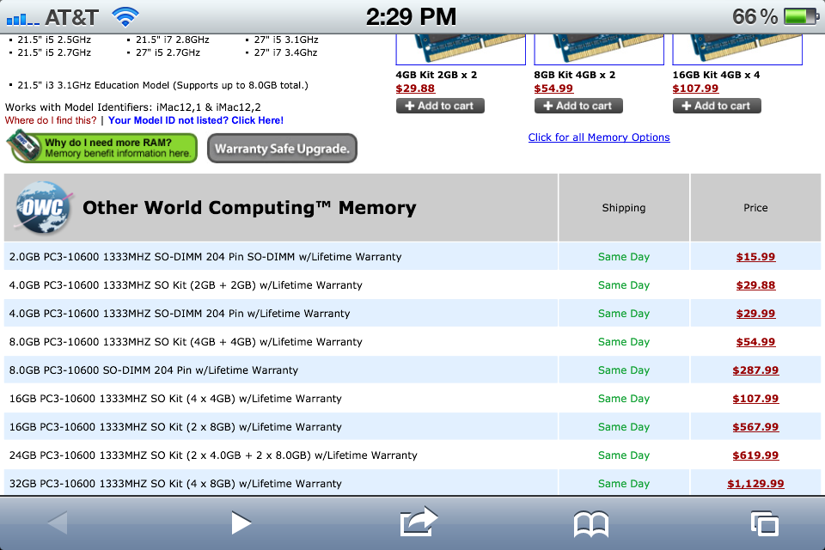825x550 pixels.
Task: Select 16GB SO Kit (2 x 8GB) row
Action: click(x=175, y=427)
